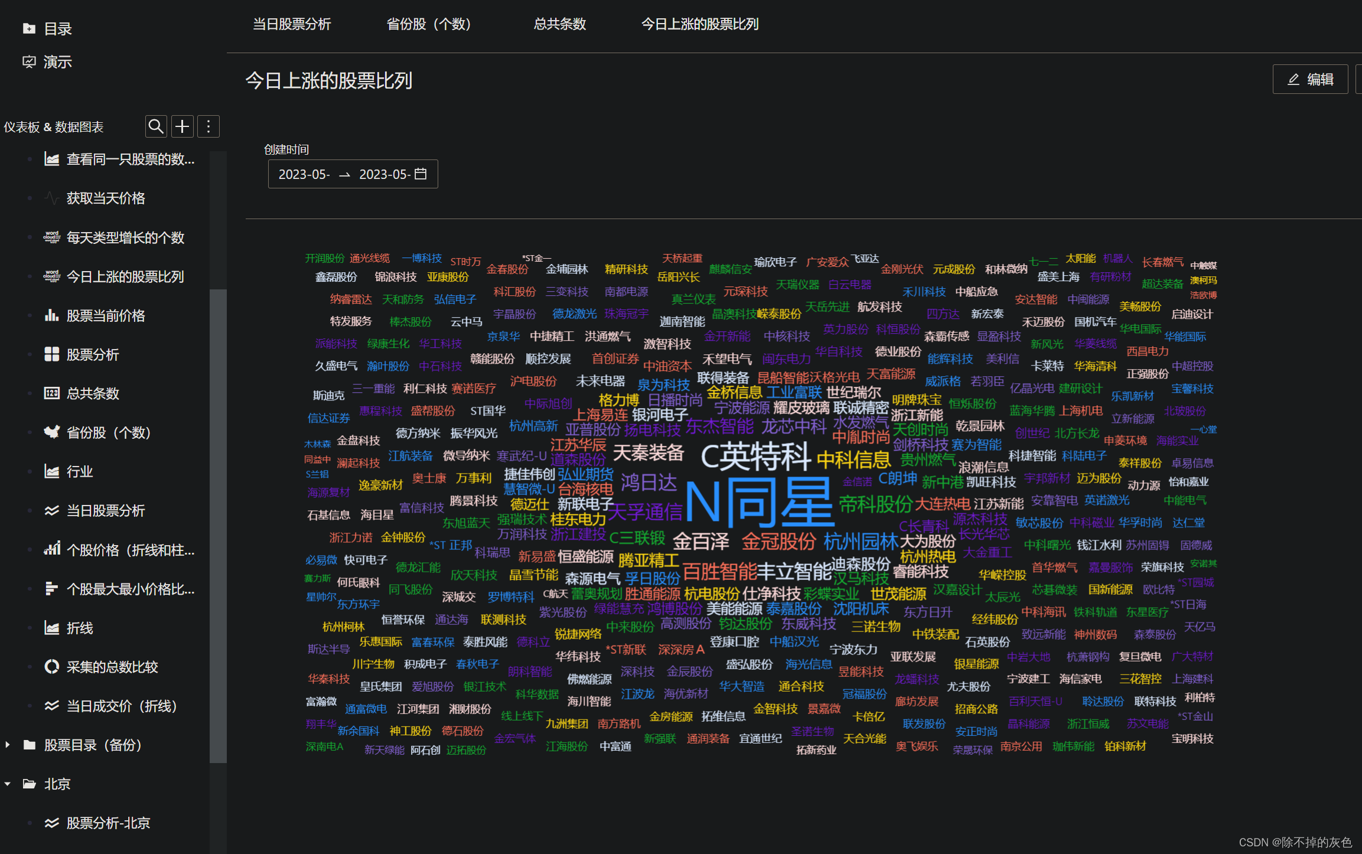
Task: Switch to 当日股票分析 tab
Action: coord(292,24)
